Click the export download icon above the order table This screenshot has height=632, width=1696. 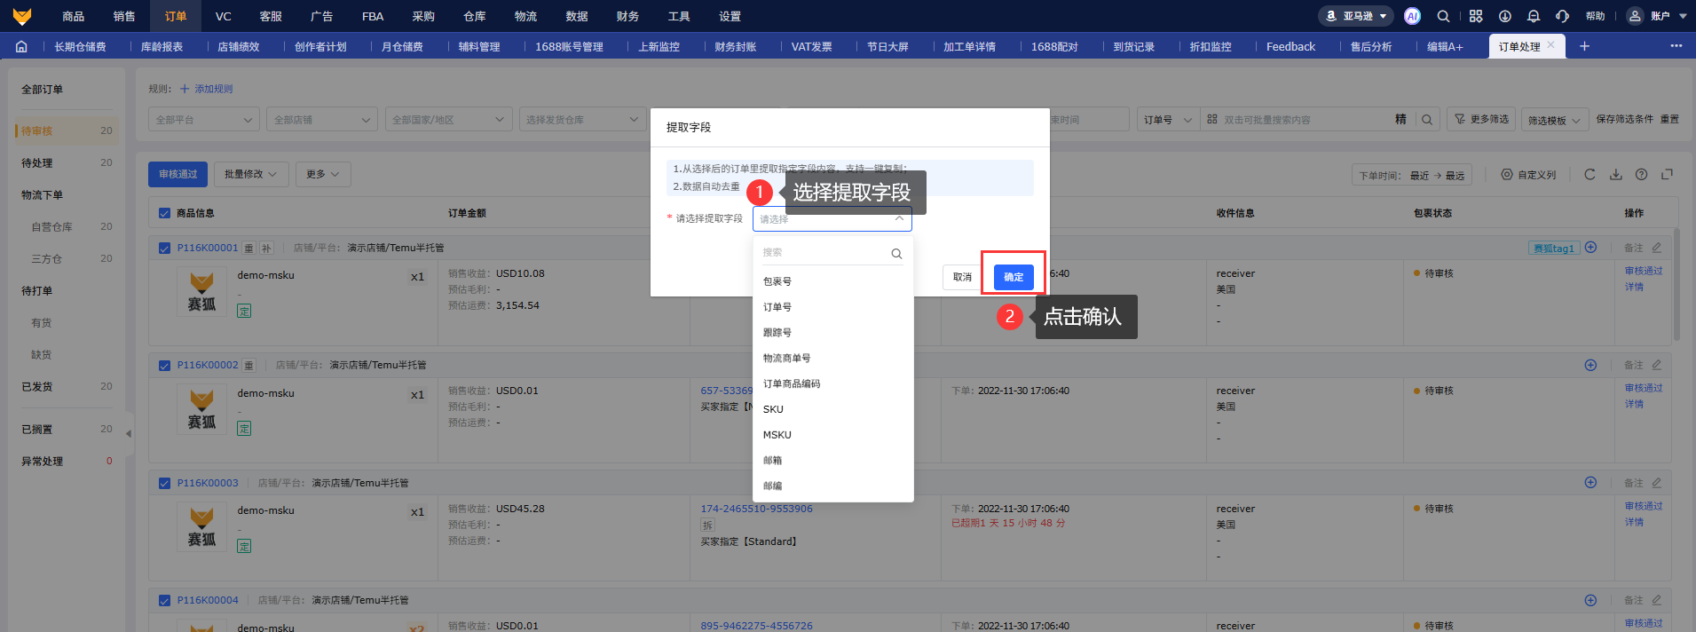click(x=1615, y=175)
